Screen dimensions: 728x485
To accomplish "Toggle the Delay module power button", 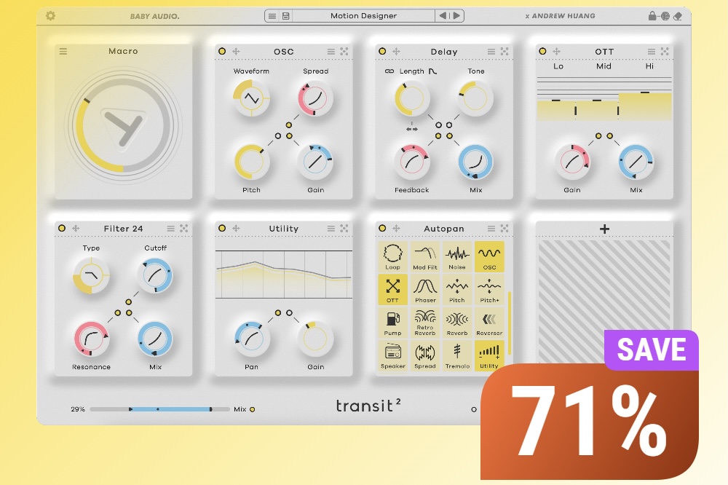I will pos(382,51).
